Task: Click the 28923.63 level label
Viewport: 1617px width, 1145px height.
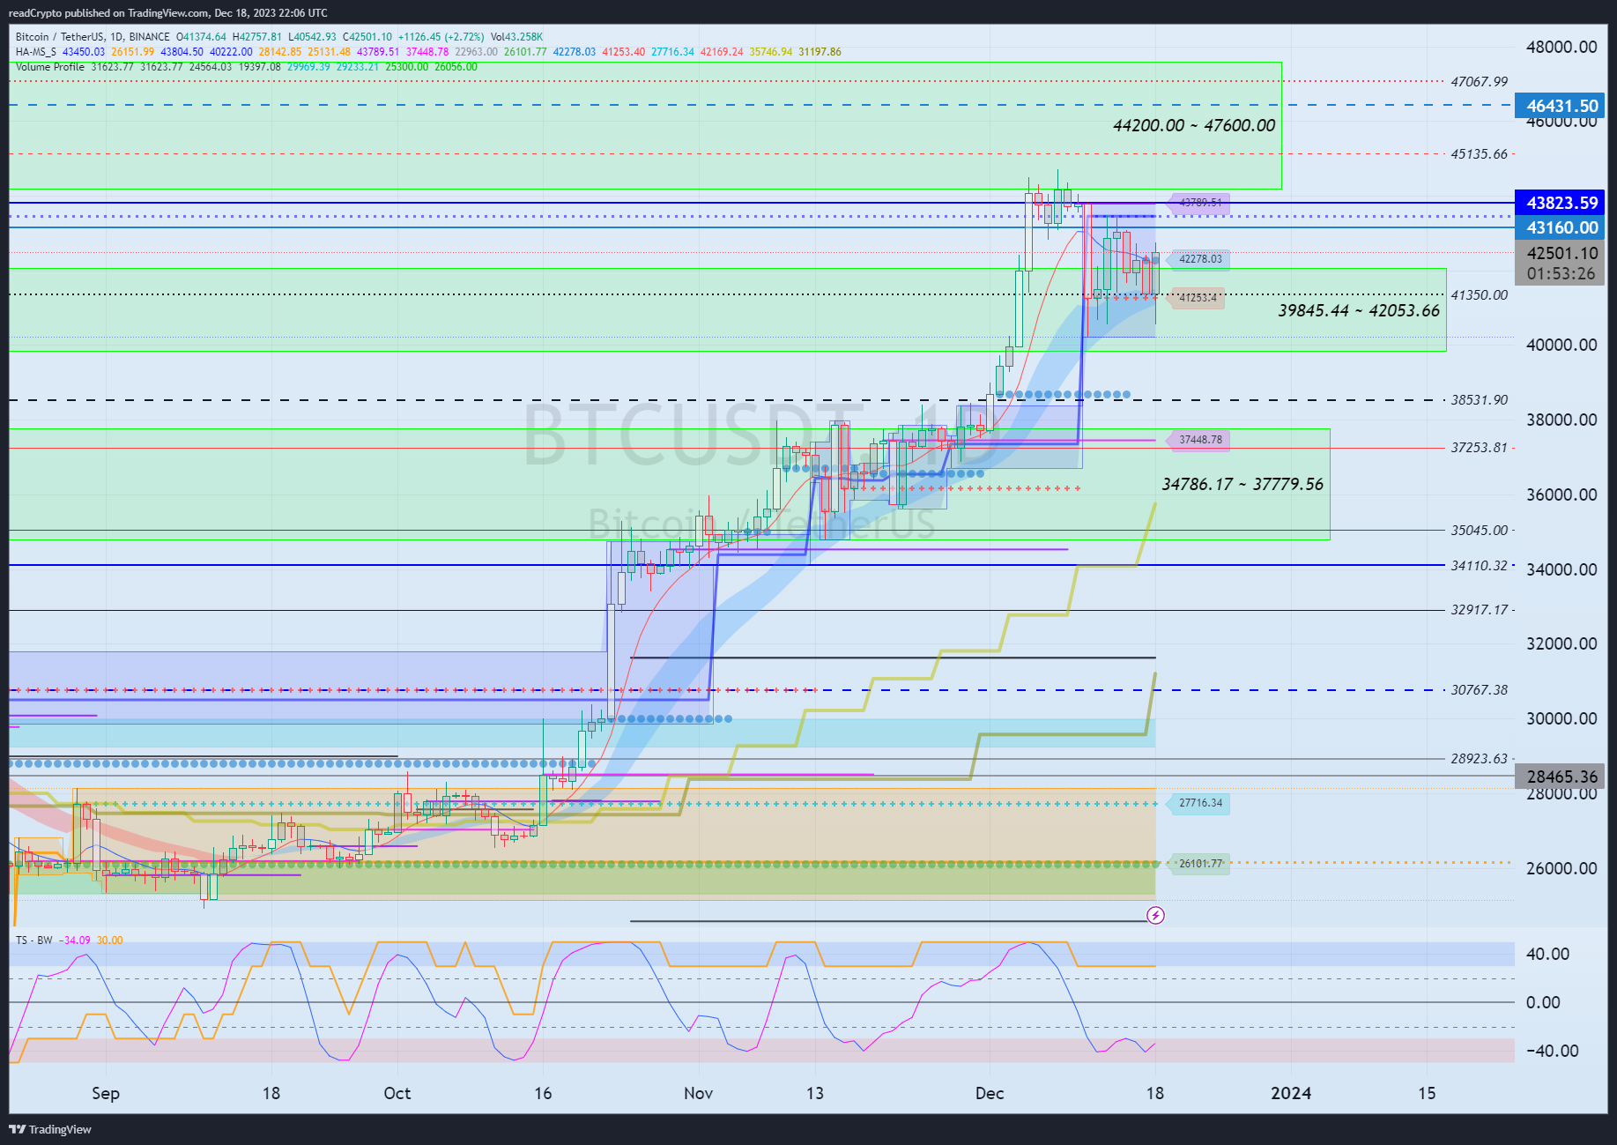Action: [1480, 758]
